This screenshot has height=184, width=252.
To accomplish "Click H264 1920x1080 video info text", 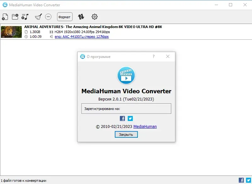I will (x=82, y=32).
